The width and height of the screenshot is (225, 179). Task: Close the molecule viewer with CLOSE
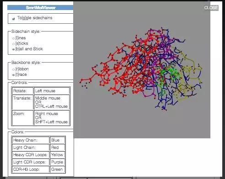pos(211,8)
